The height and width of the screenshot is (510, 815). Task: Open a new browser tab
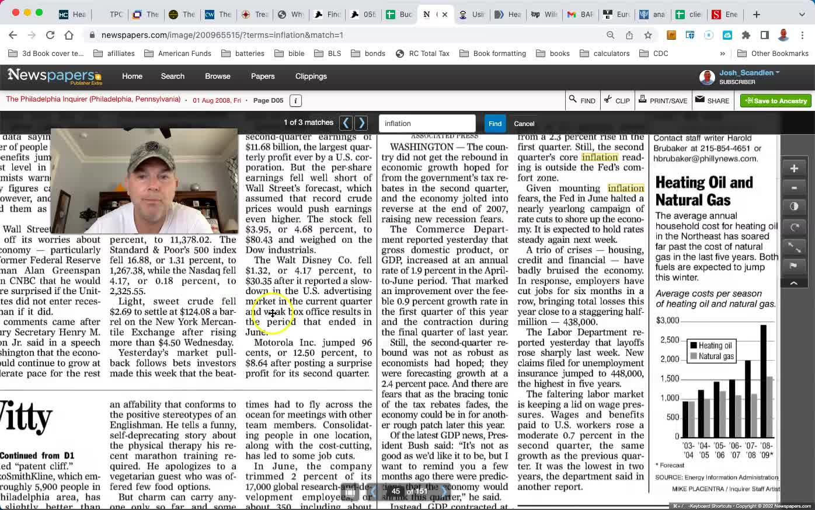[757, 14]
